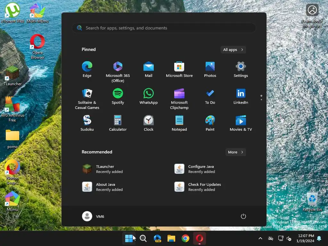Select TLauncher desktop shortcut
This screenshot has height=246, width=328.
(12, 76)
